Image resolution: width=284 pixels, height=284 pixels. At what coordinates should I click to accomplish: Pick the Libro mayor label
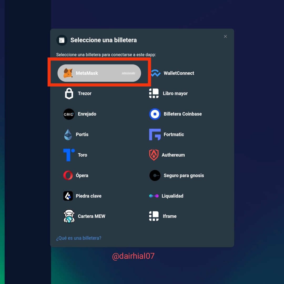tap(175, 93)
